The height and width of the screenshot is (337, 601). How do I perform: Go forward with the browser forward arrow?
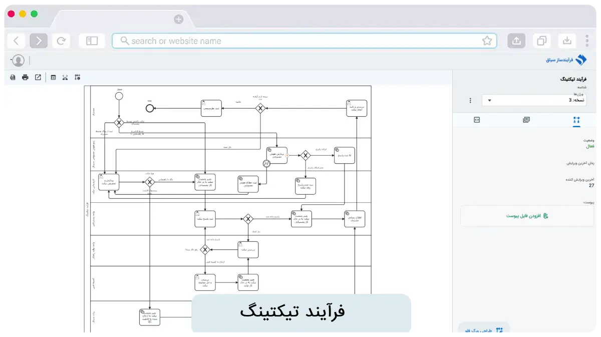[x=39, y=41]
